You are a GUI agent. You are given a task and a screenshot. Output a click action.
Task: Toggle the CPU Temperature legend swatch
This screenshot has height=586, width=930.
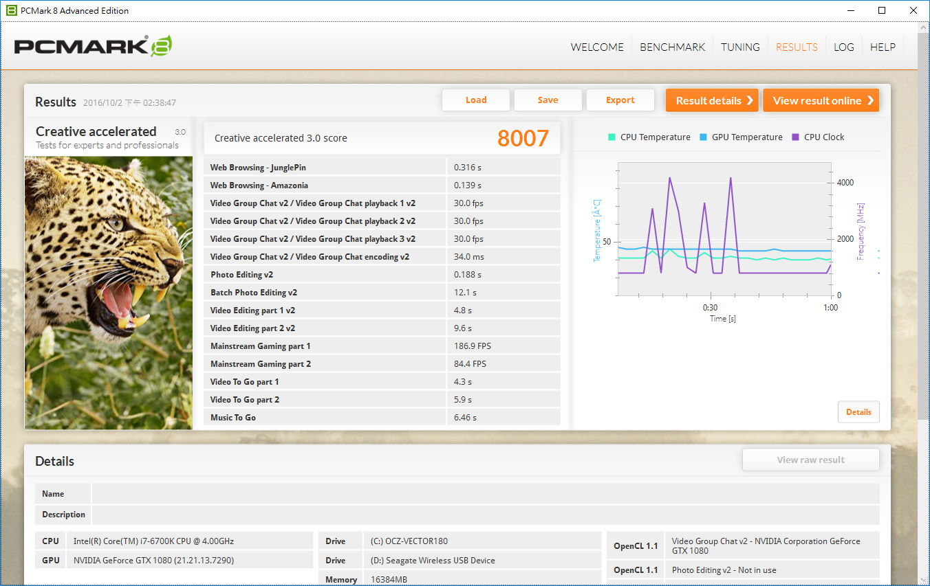click(612, 137)
